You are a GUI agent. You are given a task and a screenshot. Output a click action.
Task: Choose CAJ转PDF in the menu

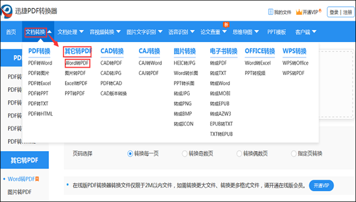point(149,73)
